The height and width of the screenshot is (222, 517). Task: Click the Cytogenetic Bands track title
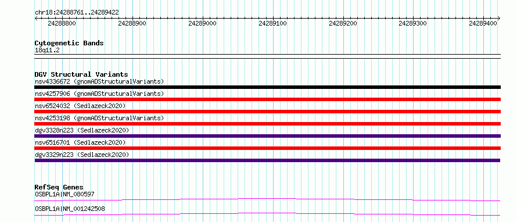[x=69, y=43]
